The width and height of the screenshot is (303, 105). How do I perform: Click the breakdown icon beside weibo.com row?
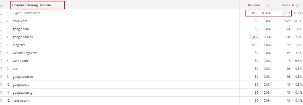pyautogui.click(x=1, y=61)
